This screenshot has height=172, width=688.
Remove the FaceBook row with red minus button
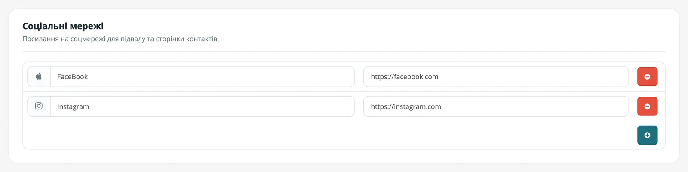pos(647,77)
